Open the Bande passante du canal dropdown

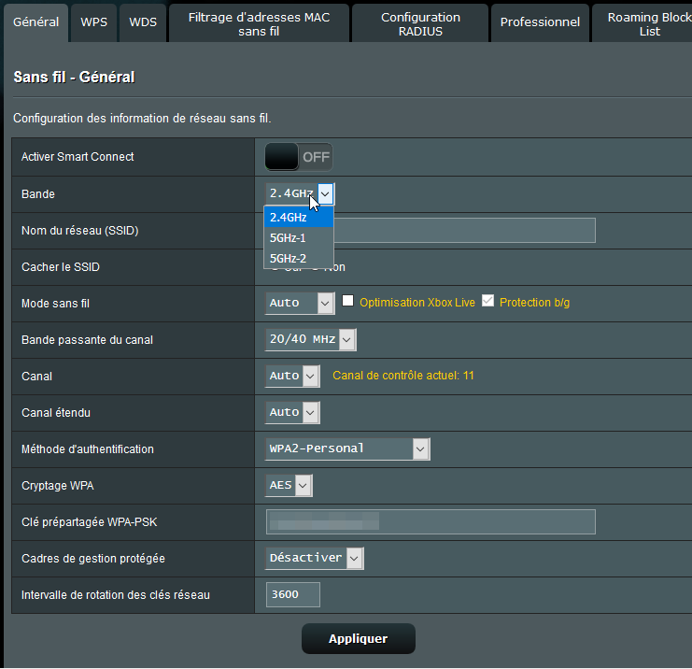pos(311,339)
